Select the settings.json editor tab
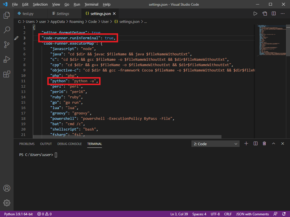The height and width of the screenshot is (217, 290). pyautogui.click(x=101, y=14)
